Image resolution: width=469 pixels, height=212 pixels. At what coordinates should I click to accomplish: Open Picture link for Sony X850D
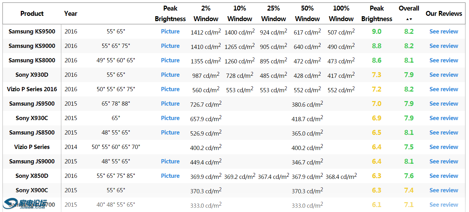coord(170,176)
